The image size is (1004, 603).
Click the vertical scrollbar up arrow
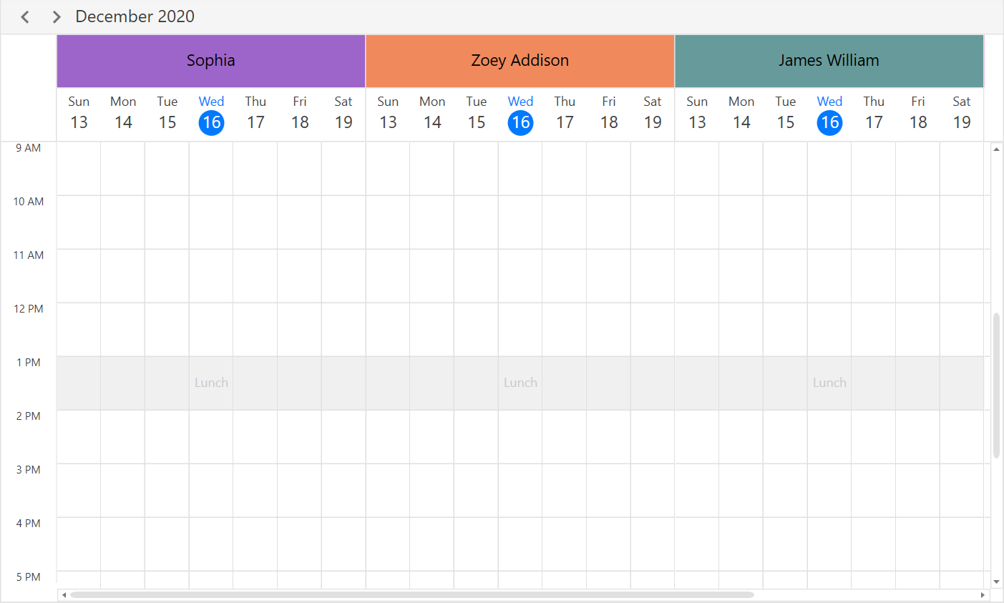[996, 149]
